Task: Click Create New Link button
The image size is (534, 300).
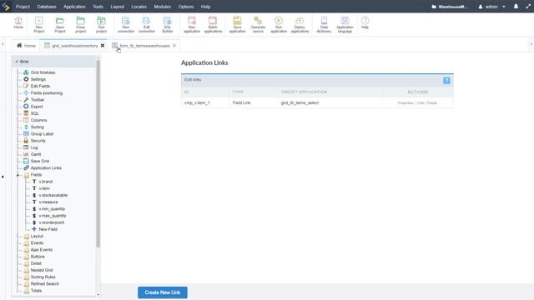Action: pyautogui.click(x=163, y=292)
